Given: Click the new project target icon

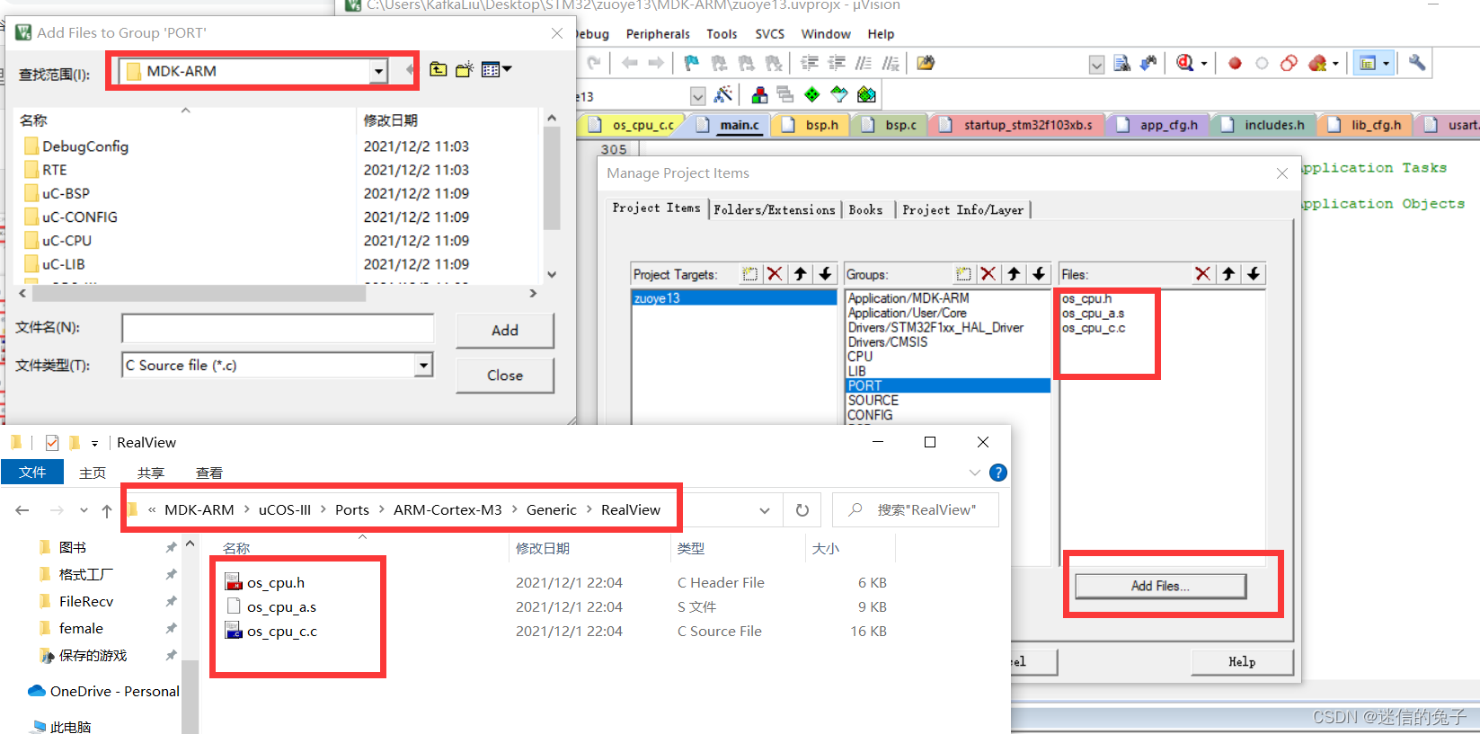Looking at the screenshot, I should click(749, 274).
